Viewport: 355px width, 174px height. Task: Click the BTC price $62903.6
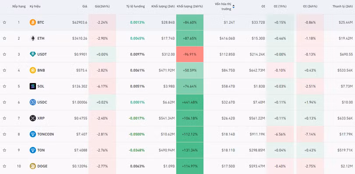[80, 22]
